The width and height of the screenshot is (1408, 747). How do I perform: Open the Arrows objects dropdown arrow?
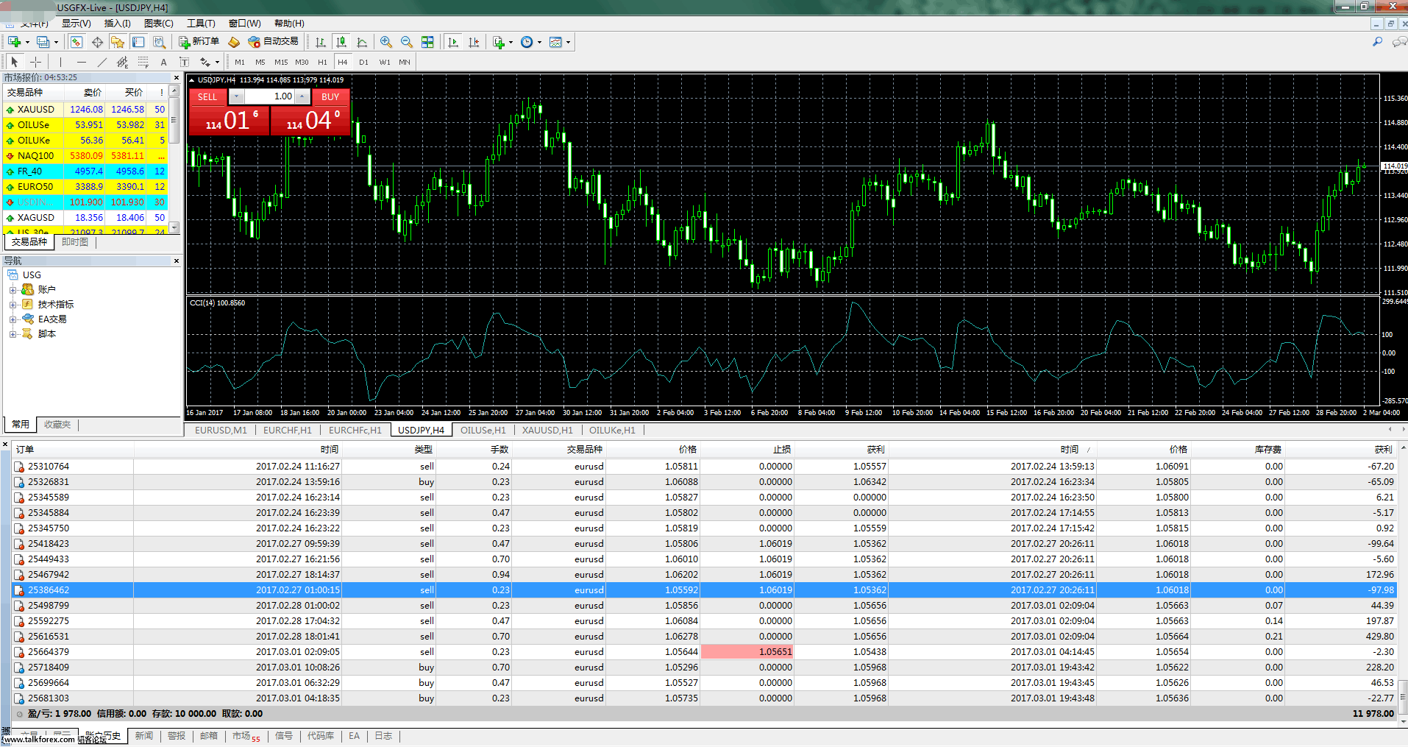coord(217,62)
